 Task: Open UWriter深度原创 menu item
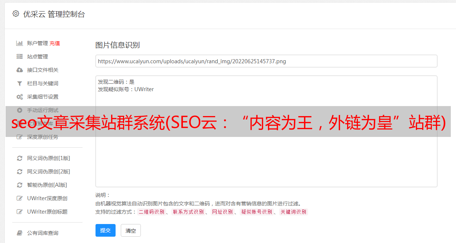(47, 198)
